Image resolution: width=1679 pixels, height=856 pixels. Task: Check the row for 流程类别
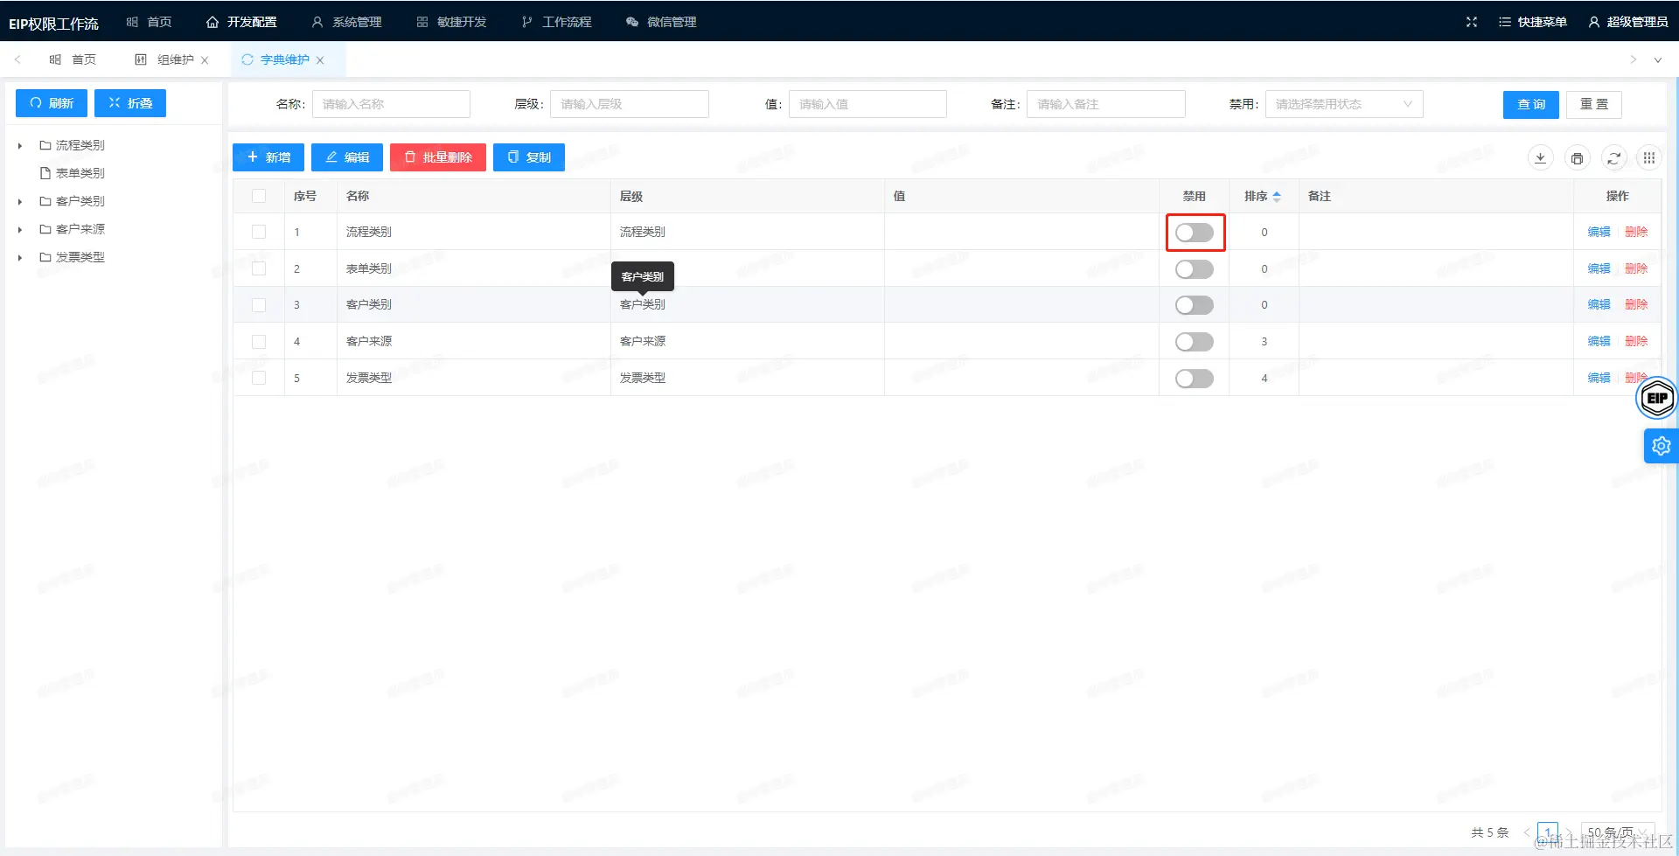tap(259, 232)
